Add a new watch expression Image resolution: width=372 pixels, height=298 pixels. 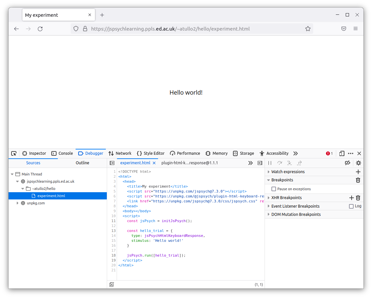coord(358,172)
